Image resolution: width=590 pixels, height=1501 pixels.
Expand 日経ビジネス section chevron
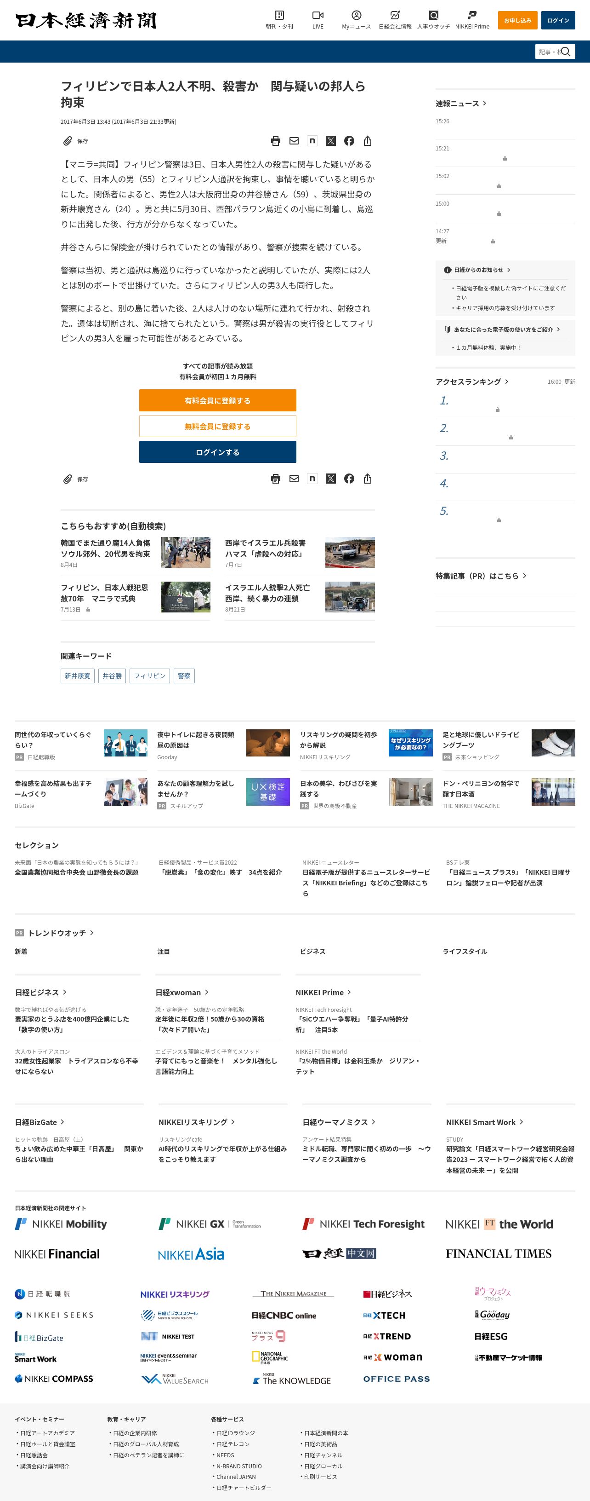point(65,993)
